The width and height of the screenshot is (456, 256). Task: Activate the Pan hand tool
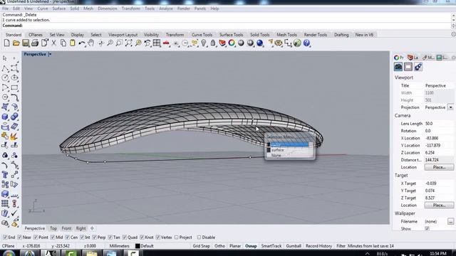tap(91, 43)
